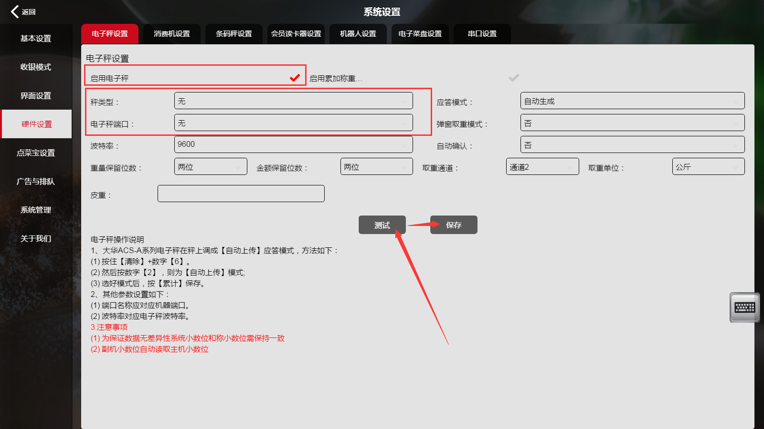Image resolution: width=764 pixels, height=429 pixels.
Task: Switch to the 消费机设置 tab
Action: (x=172, y=34)
